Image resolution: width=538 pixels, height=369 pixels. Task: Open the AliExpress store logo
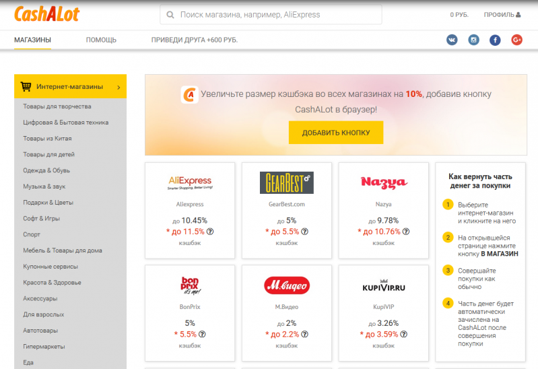tap(190, 182)
